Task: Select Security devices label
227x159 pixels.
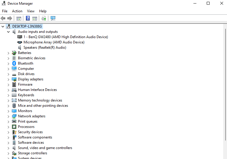Action: (30, 132)
